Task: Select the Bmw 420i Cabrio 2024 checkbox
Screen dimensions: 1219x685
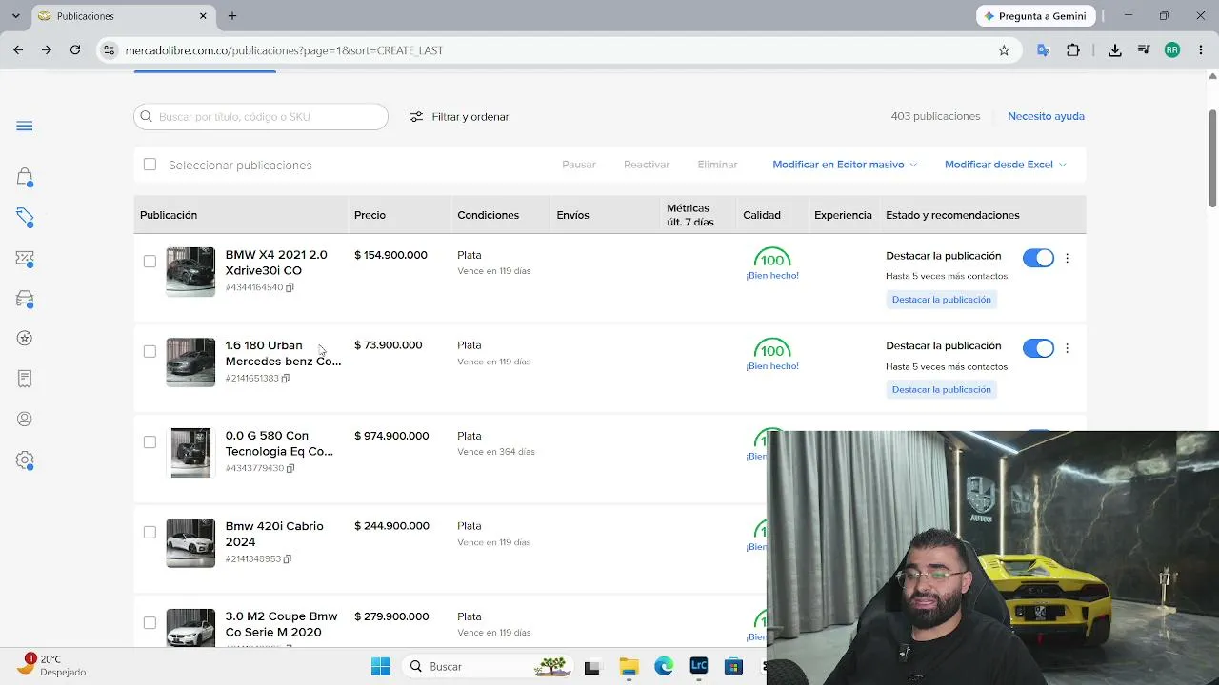Action: pos(150,532)
